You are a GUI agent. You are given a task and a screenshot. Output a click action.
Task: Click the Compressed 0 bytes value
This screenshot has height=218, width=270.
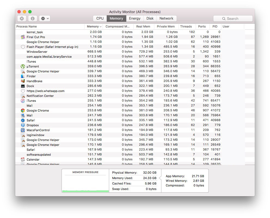click(199, 185)
